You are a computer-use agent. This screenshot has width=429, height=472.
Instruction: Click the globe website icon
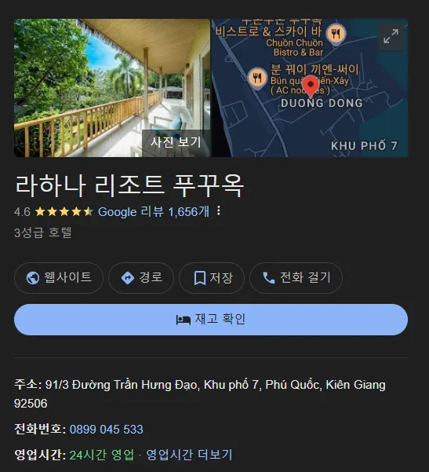tap(32, 278)
